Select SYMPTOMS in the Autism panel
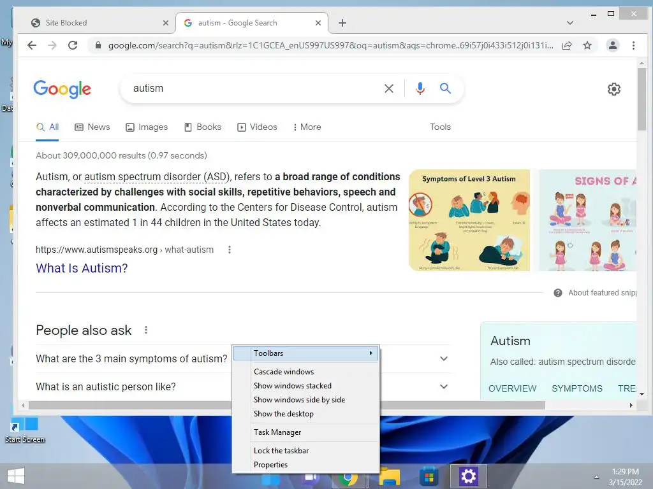Viewport: 653px width, 489px height. tap(576, 388)
